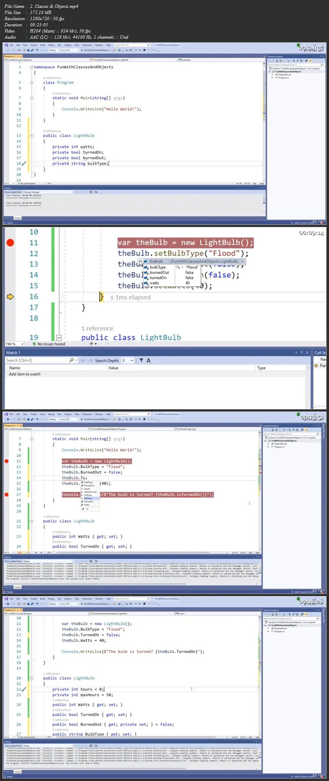Open the Search Depth dropdown showing 3
The image size is (329, 781).
pos(128,360)
